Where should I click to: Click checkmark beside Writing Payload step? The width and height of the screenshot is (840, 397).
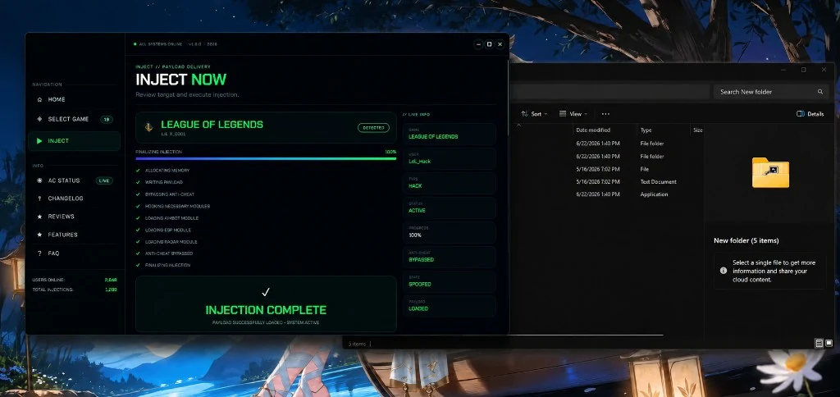tap(138, 182)
